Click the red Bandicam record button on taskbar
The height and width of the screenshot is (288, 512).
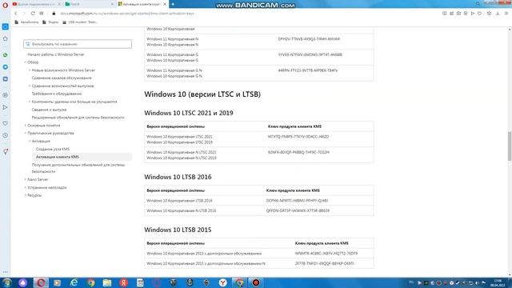coord(256,282)
